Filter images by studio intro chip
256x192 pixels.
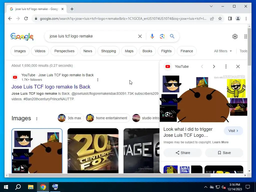point(146,118)
